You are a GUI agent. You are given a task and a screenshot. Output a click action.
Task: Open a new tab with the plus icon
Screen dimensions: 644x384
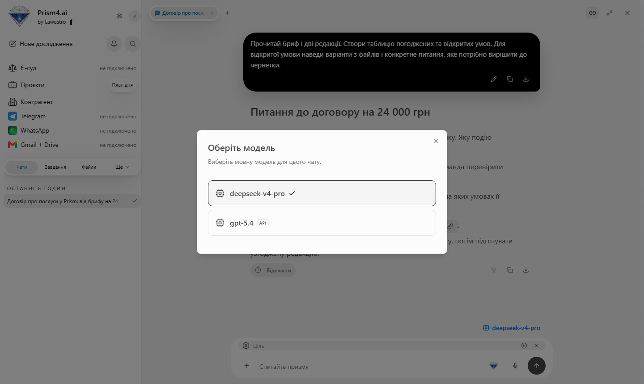pyautogui.click(x=228, y=13)
